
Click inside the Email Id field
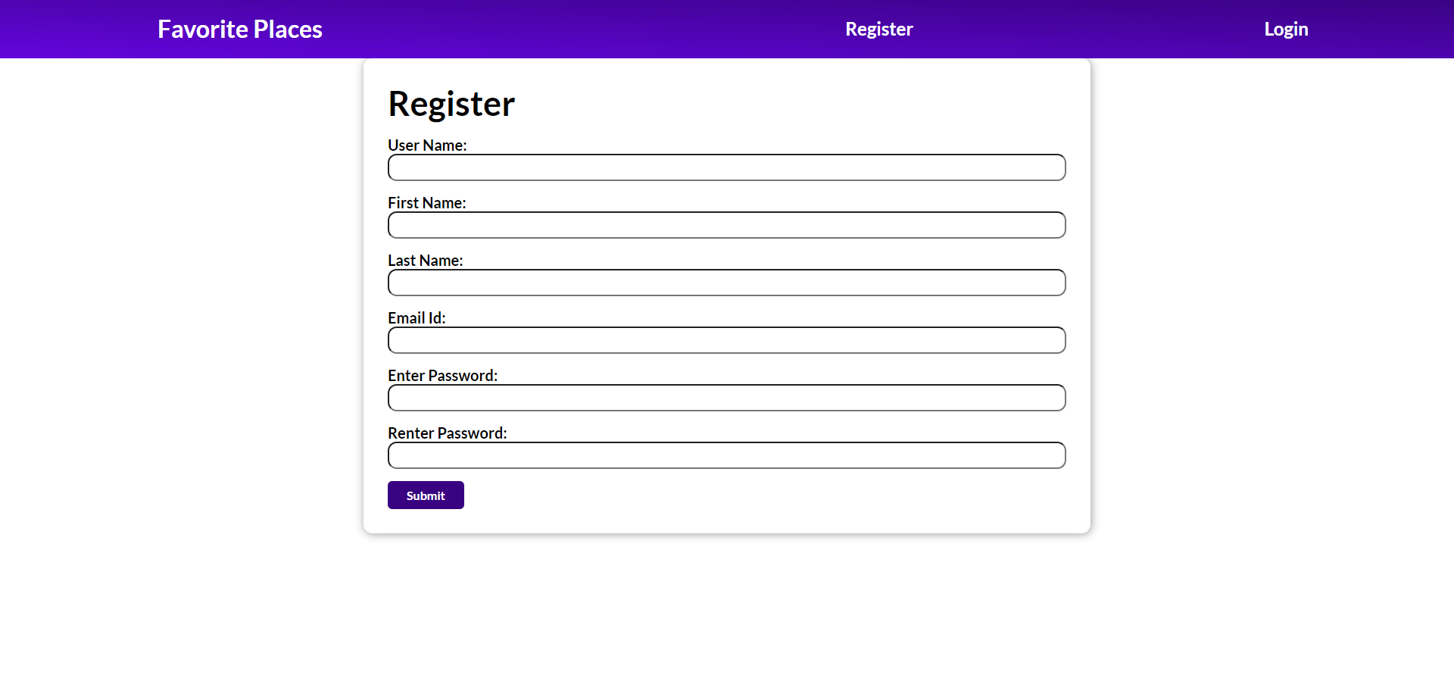[726, 340]
